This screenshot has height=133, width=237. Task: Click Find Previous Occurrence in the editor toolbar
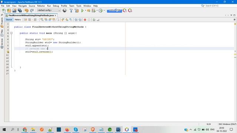pyautogui.click(x=46, y=20)
